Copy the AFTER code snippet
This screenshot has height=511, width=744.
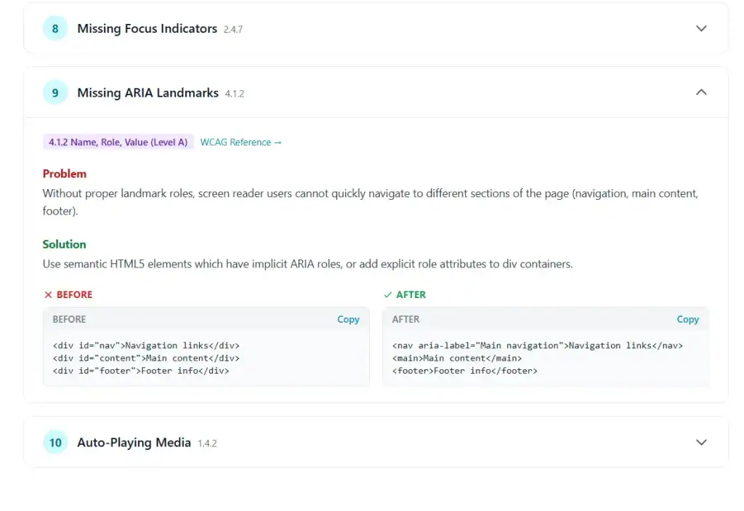[687, 319]
